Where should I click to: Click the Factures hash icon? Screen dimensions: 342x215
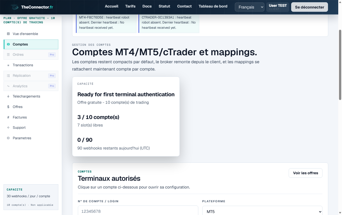click(8, 117)
